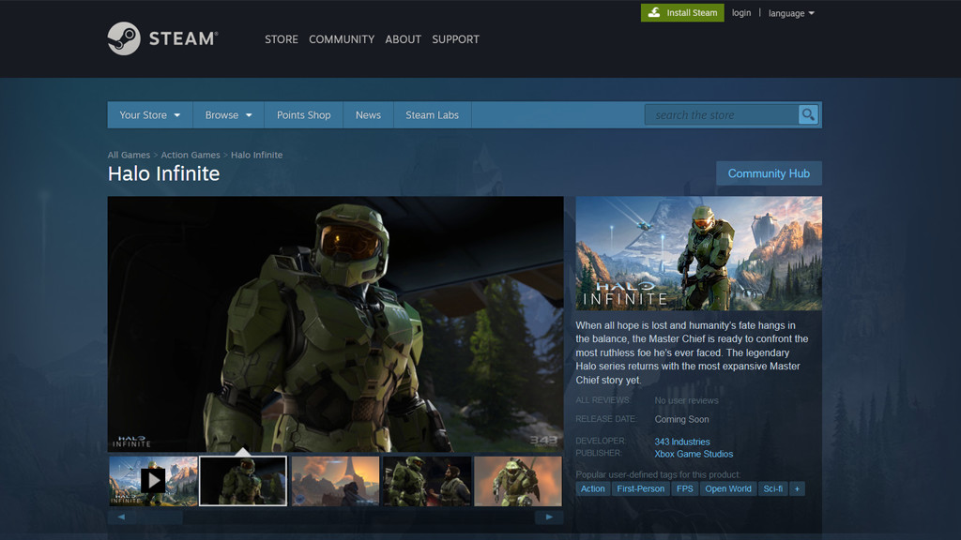Click the Action Games breadcrumb link
Viewport: 961px width, 540px height.
[191, 155]
